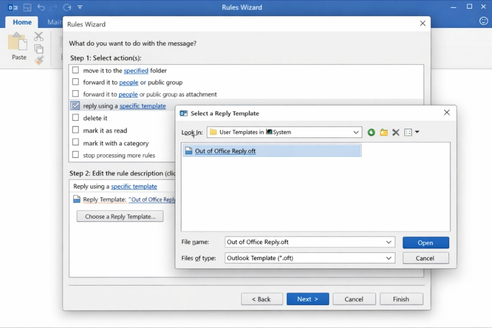Check the 'delete it' action
Viewport: 492px width, 328px height.
75,118
